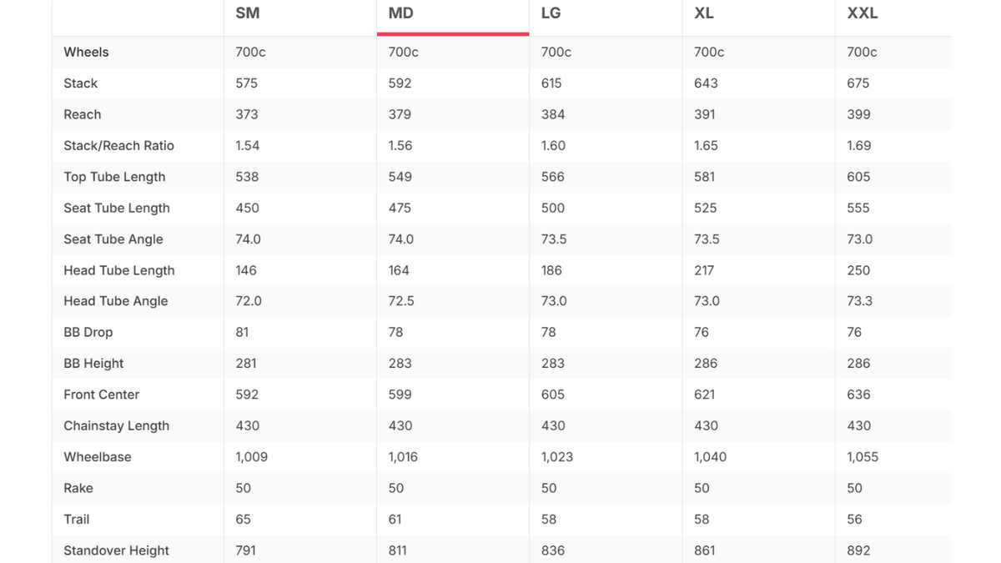Click the Stack/Reach Ratio row label
This screenshot has height=563, width=1001.
pyautogui.click(x=119, y=145)
